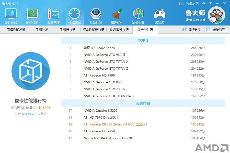230x153 pixels.
Task: Select row NVIDIA GeForce GTX TITAN Z
Action: coord(143,69)
